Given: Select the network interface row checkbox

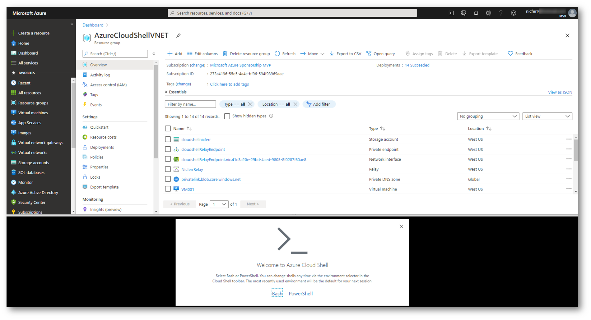Looking at the screenshot, I should pyautogui.click(x=168, y=159).
